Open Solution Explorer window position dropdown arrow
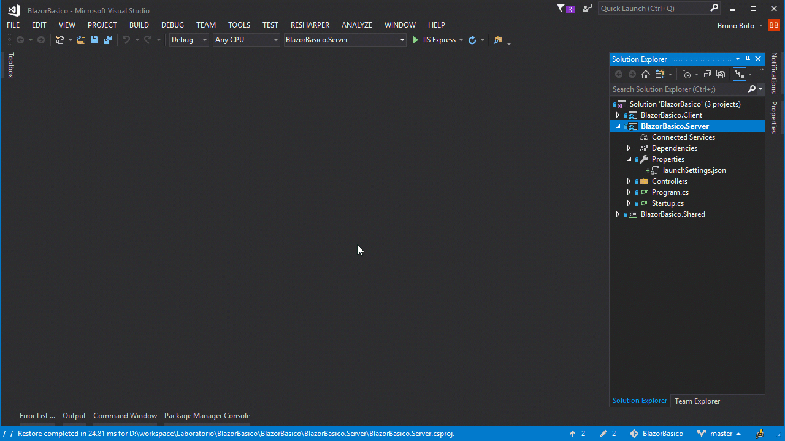 coord(738,59)
